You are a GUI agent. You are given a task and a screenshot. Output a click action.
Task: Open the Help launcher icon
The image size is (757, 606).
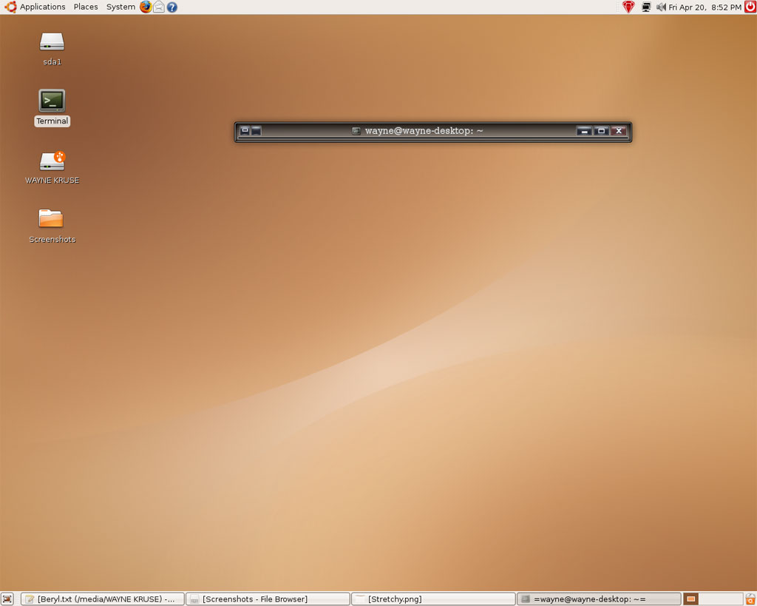click(172, 7)
